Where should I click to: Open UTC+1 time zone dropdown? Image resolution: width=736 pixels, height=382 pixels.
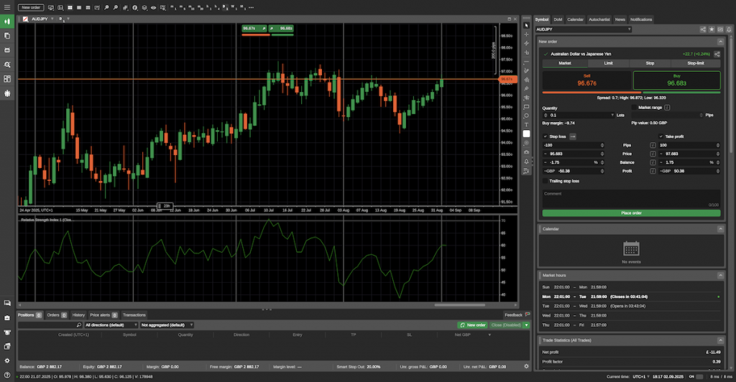point(640,377)
